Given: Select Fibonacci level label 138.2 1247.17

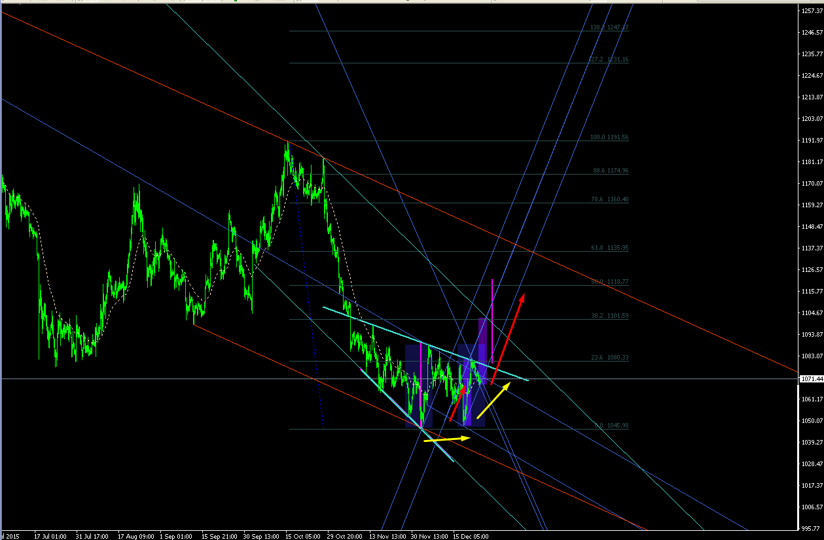Looking at the screenshot, I should 608,27.
